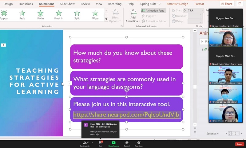Open the Zoom Chat panel

pos(100,144)
